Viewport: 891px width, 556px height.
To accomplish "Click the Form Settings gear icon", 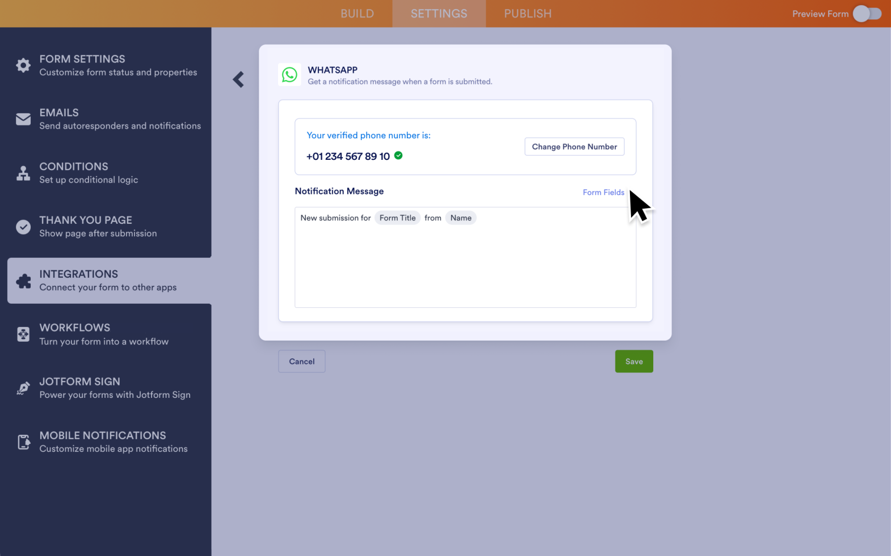I will (23, 65).
